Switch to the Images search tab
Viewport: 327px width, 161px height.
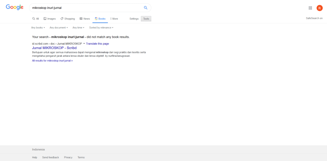50,19
